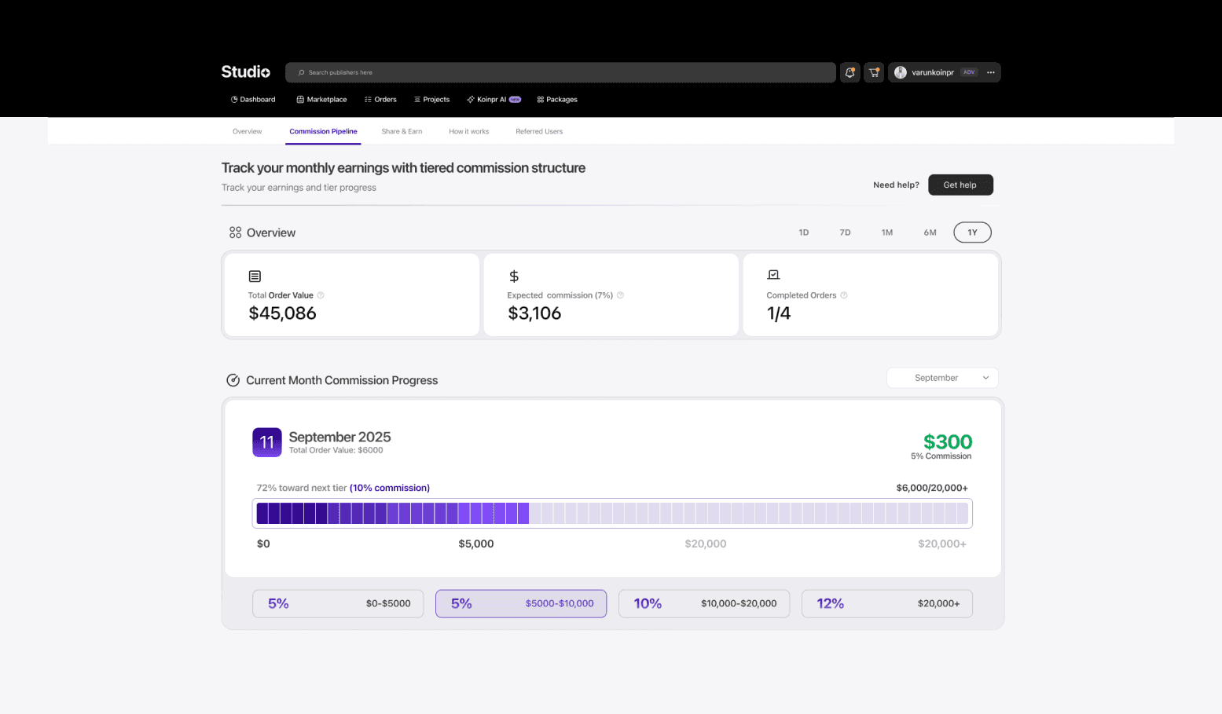Select the 1D time range
The height and width of the screenshot is (714, 1222).
pyautogui.click(x=804, y=233)
